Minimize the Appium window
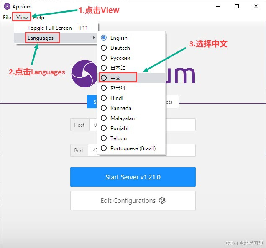The image size is (266, 248). click(x=218, y=6)
